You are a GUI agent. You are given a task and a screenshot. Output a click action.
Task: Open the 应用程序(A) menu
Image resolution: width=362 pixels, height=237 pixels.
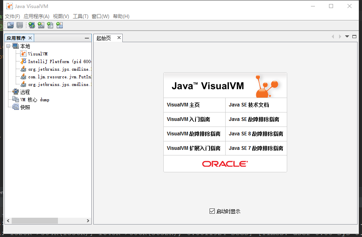(x=37, y=16)
